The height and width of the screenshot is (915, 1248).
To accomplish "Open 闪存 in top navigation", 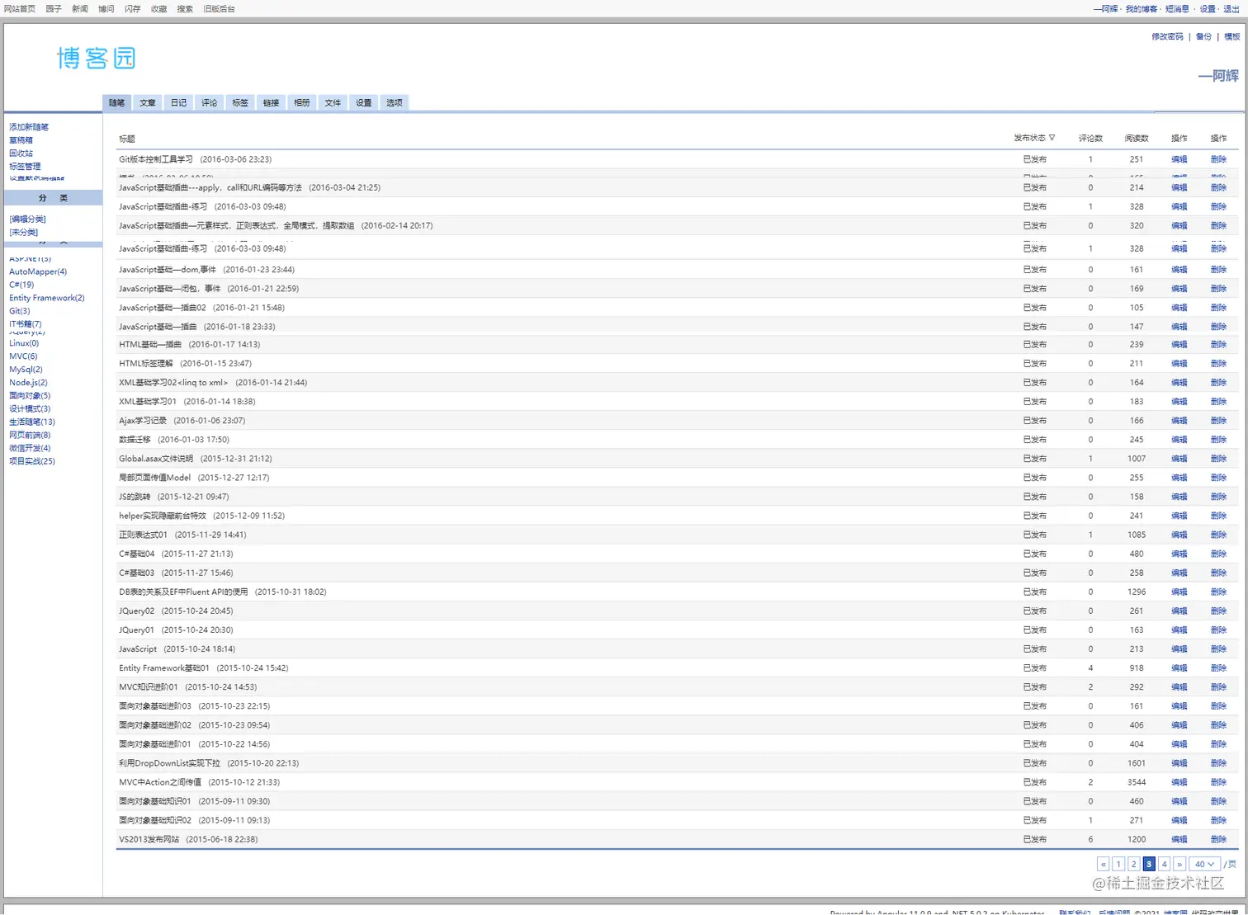I will point(133,9).
